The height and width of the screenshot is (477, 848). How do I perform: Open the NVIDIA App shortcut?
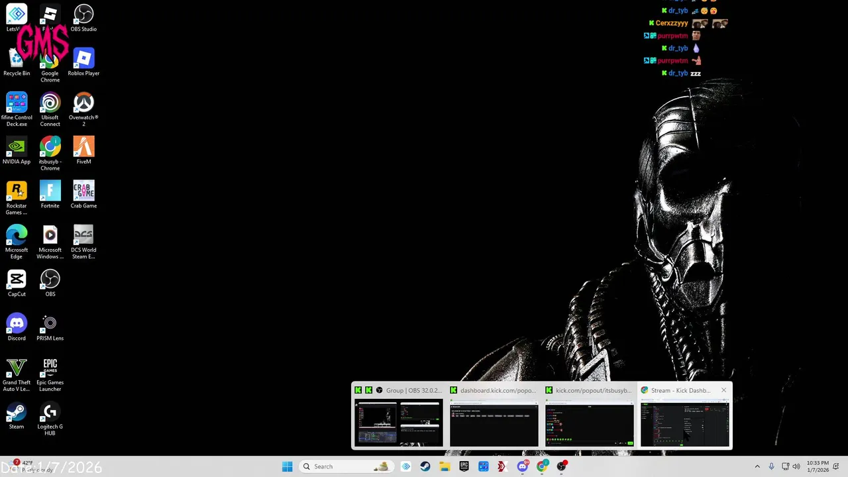[17, 150]
